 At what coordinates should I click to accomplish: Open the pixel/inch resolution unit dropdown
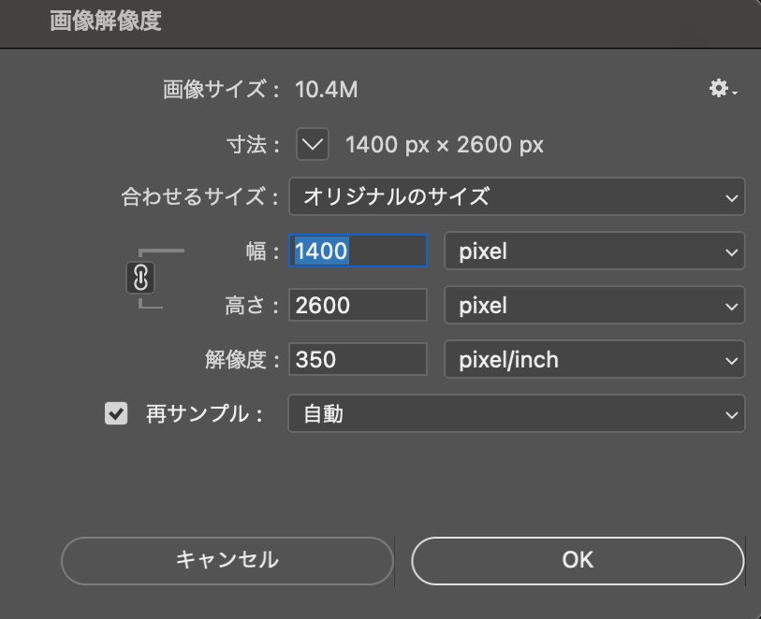point(594,359)
